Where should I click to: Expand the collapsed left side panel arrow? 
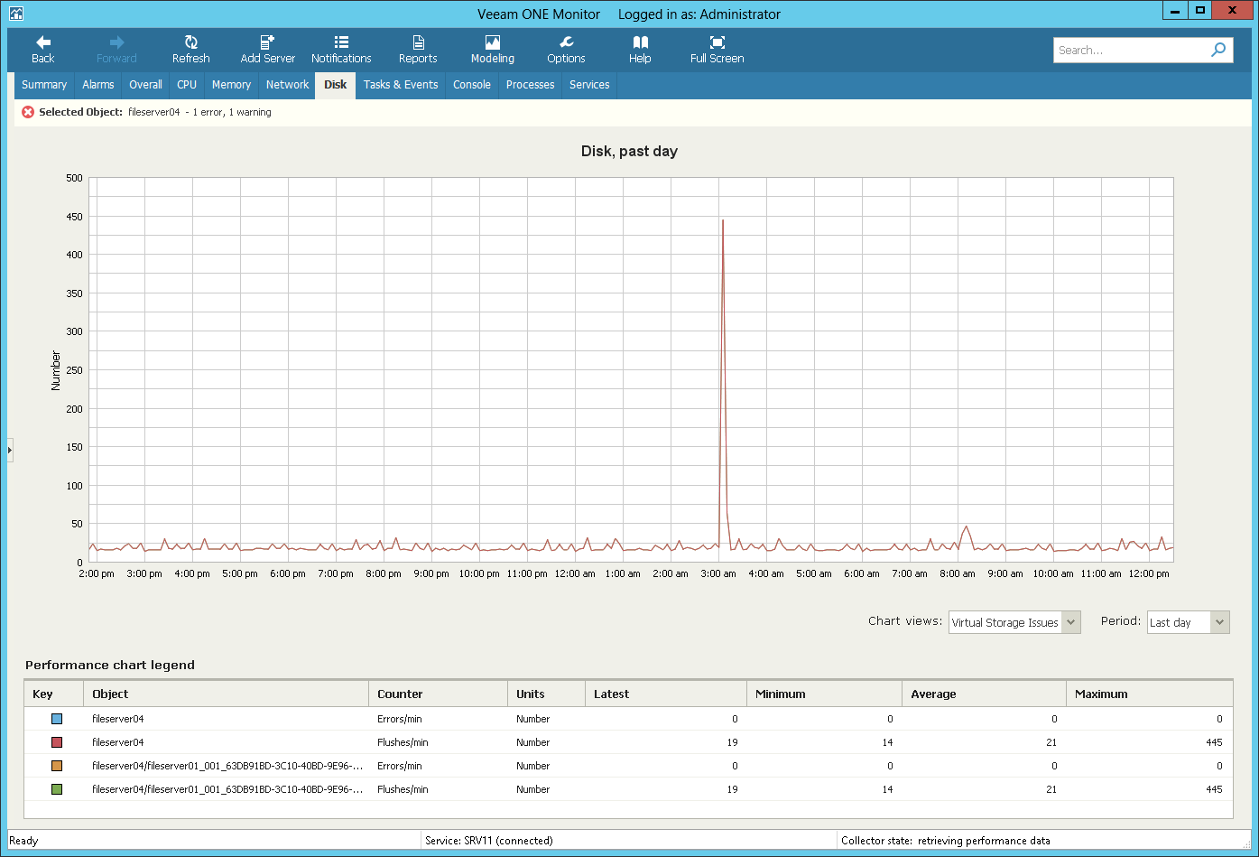[10, 449]
